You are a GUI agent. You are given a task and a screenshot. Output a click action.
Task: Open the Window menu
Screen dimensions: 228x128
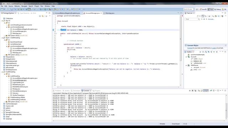pyautogui.click(x=47, y=6)
